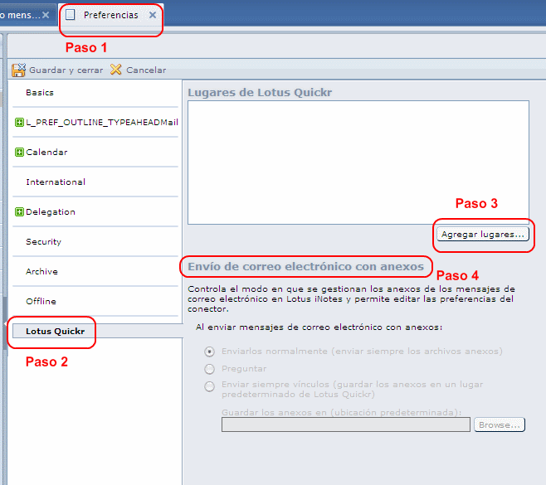
Task: Click the Guardar y cerrar label
Action: pyautogui.click(x=66, y=70)
